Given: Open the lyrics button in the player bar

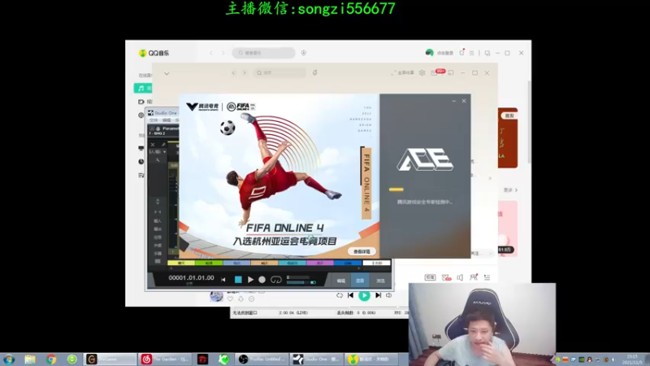Looking at the screenshot, I should (431, 277).
